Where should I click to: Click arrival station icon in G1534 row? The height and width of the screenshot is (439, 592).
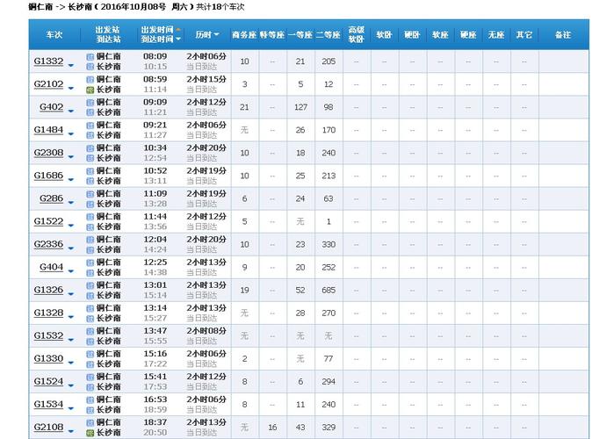pos(90,410)
